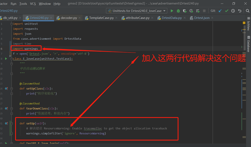Go to overridden setUpClass gutter marker
The height and width of the screenshot is (147, 251).
pos(6,88)
